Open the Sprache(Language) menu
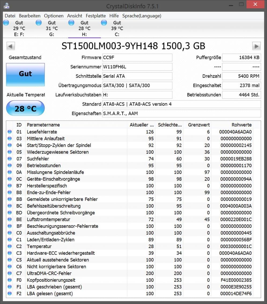Image resolution: width=267 pixels, height=304 pixels. pos(142,16)
